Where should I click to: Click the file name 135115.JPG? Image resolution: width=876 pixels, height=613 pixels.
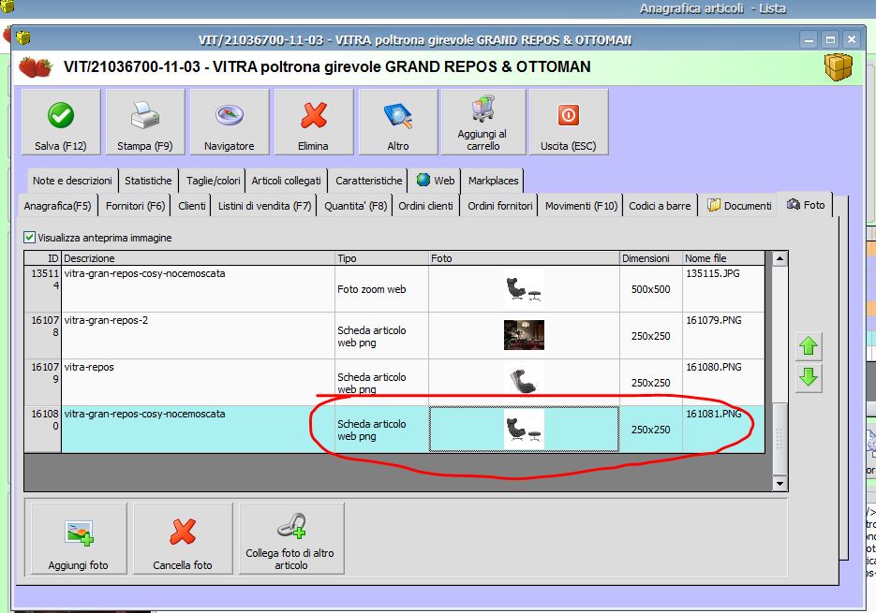click(713, 273)
